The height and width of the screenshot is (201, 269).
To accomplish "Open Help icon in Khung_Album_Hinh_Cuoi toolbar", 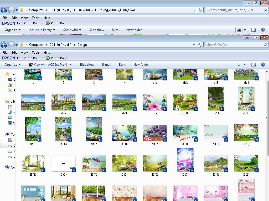I will pyautogui.click(x=263, y=30).
